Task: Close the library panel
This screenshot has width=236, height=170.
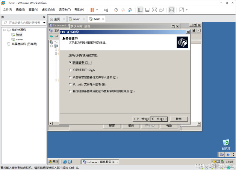Action: [x=44, y=17]
